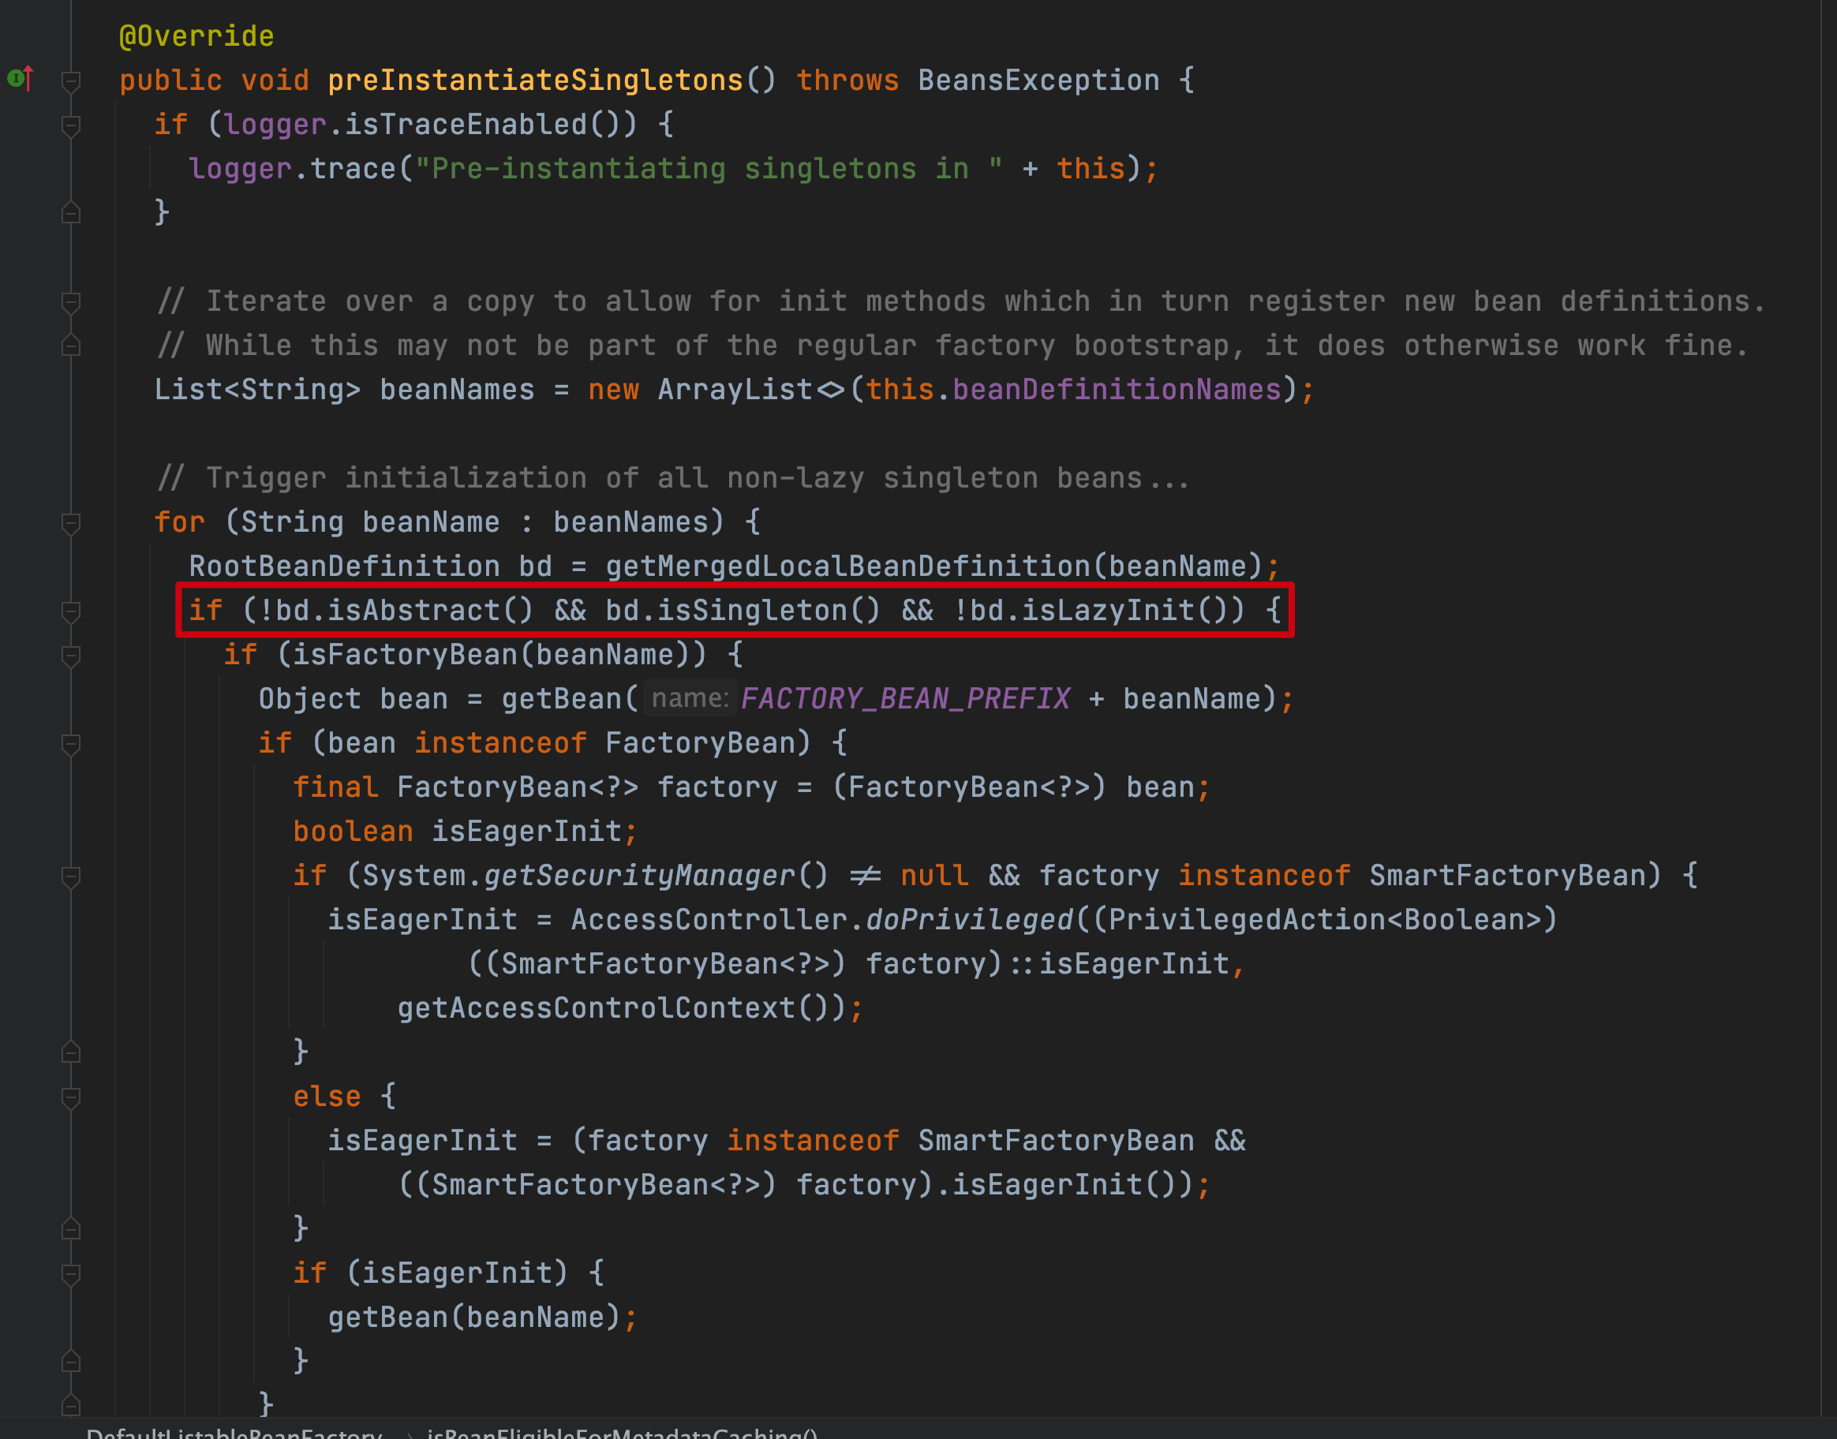1837x1439 pixels.
Task: Click the @Override annotation
Action: point(196,36)
